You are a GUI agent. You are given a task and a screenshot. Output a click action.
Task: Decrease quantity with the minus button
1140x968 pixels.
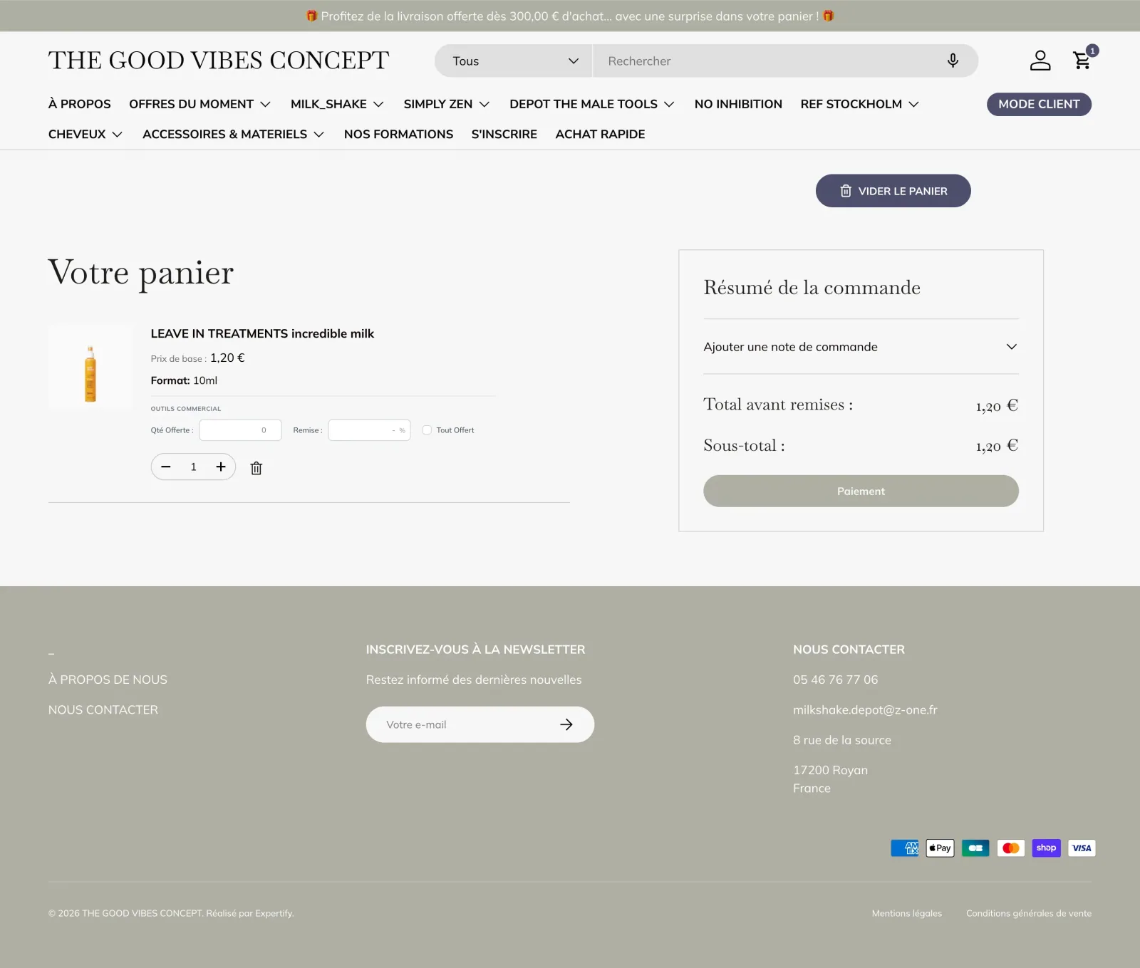pyautogui.click(x=166, y=467)
